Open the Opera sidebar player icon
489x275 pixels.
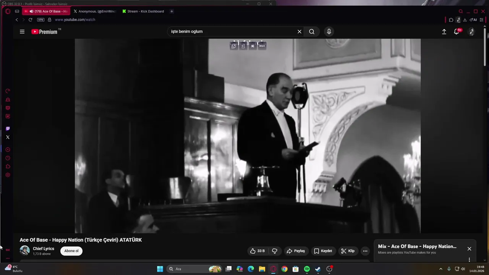8,150
